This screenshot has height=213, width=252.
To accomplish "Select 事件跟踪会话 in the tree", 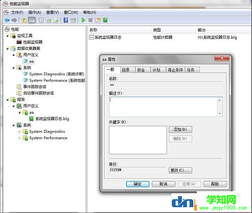I will [35, 87].
